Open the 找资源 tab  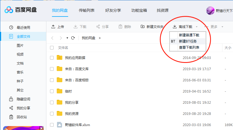point(163,10)
